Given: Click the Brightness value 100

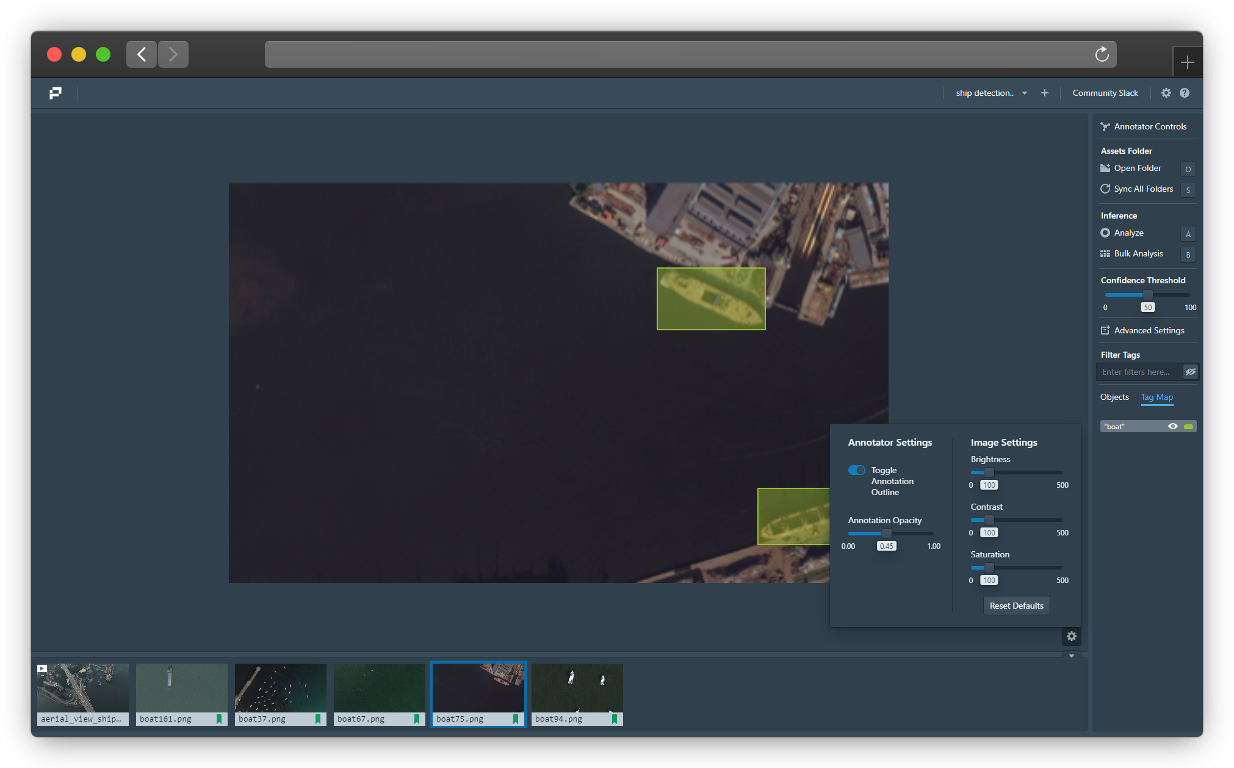Looking at the screenshot, I should point(989,485).
